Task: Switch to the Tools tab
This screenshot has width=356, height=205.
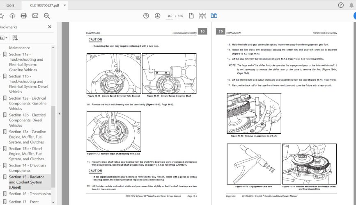Action: [x=10, y=5]
